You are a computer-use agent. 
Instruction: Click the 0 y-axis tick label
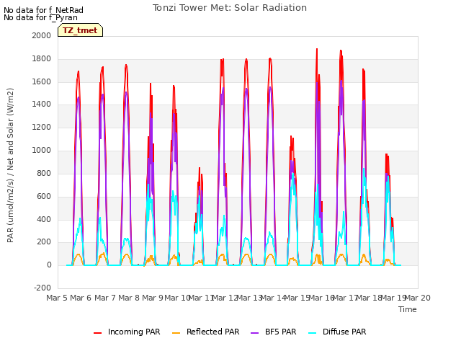tap(49, 265)
